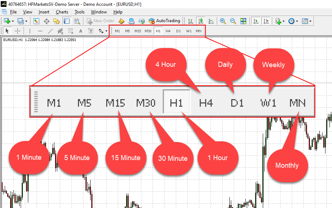Viewport: 332px width, 208px height.
Task: Enable AutoTrading button
Action: 164,21
